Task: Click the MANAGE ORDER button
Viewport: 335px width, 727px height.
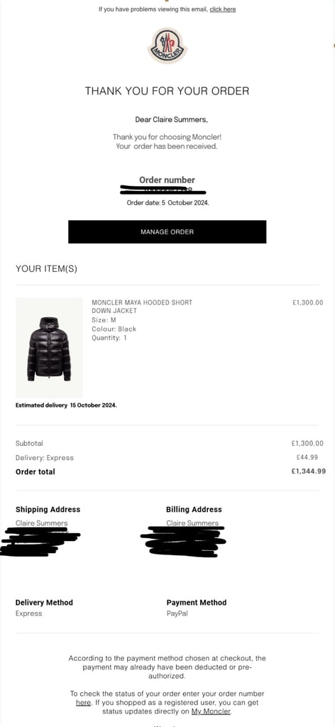Action: point(167,232)
